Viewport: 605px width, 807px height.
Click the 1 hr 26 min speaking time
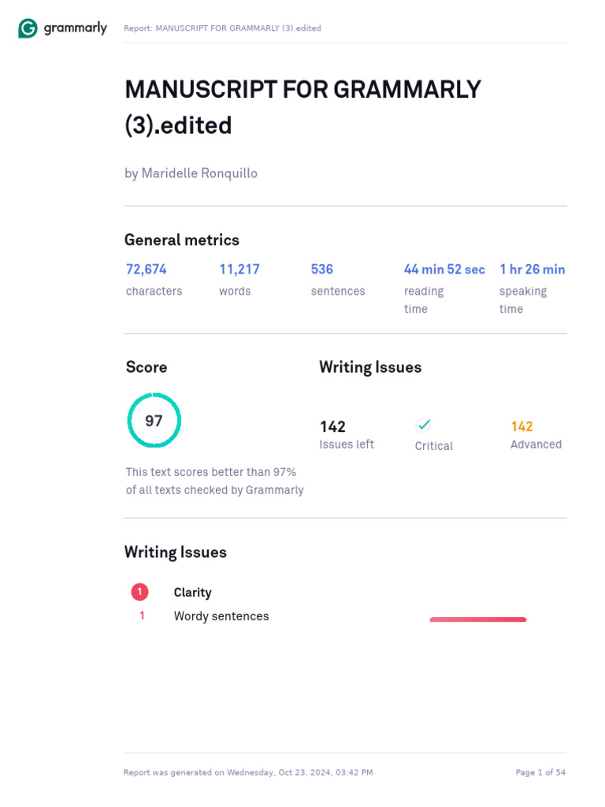pos(532,270)
